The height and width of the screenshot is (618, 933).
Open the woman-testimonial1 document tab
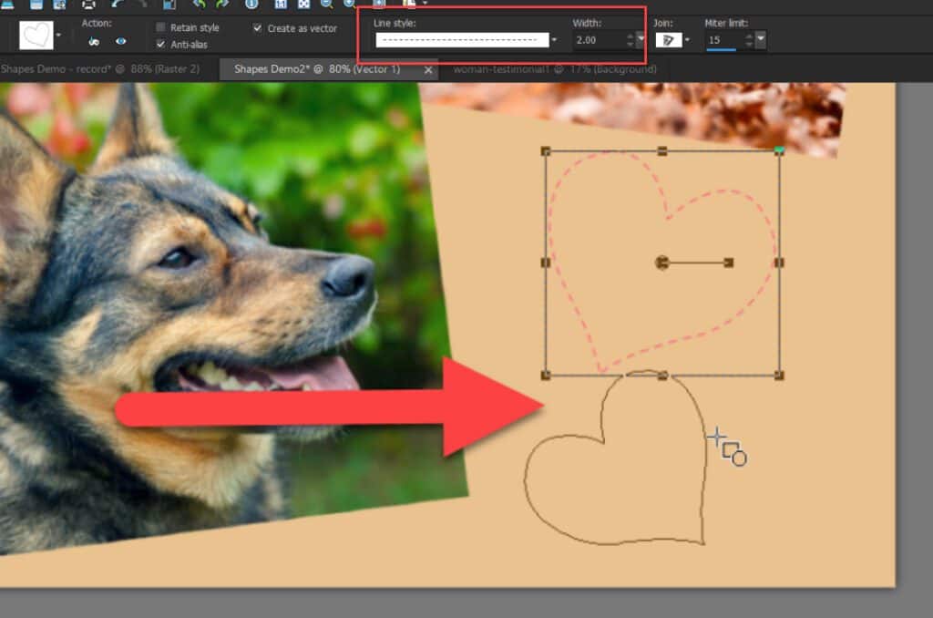click(554, 69)
